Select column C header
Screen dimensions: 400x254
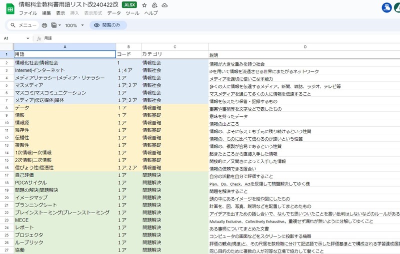click(x=174, y=47)
